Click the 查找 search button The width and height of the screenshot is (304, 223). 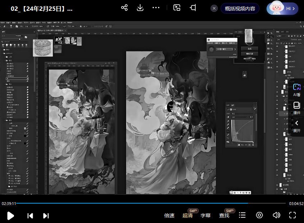coord(224,215)
